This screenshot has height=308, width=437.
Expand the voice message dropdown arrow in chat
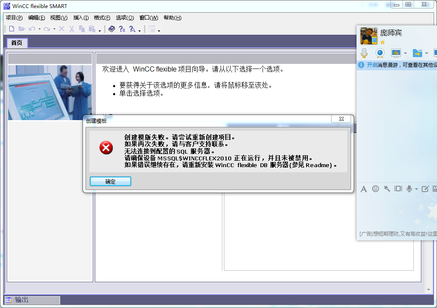click(416, 189)
